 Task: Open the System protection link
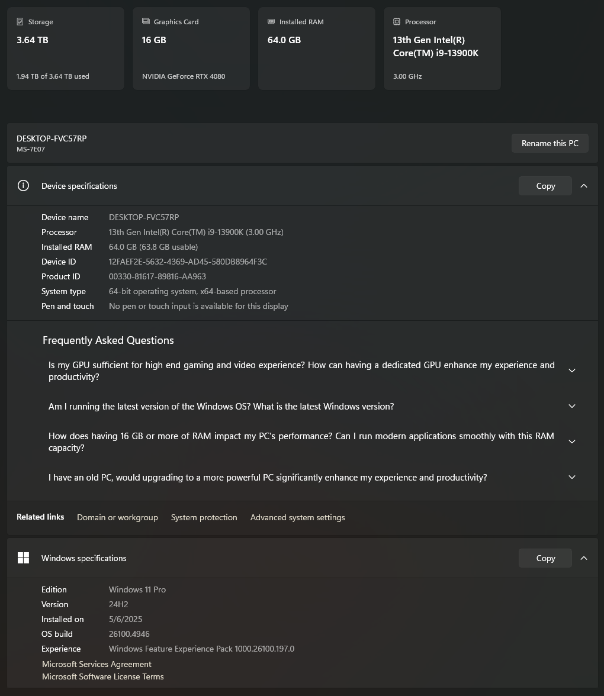(204, 517)
